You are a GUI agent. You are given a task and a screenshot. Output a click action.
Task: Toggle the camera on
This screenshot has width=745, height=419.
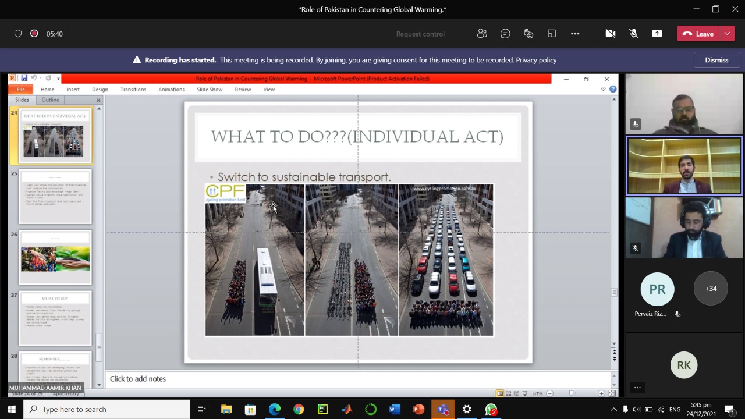611,34
